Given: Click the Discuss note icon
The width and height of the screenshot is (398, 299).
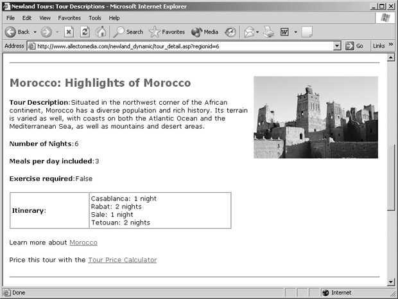Looking at the screenshot, I should click(x=307, y=32).
